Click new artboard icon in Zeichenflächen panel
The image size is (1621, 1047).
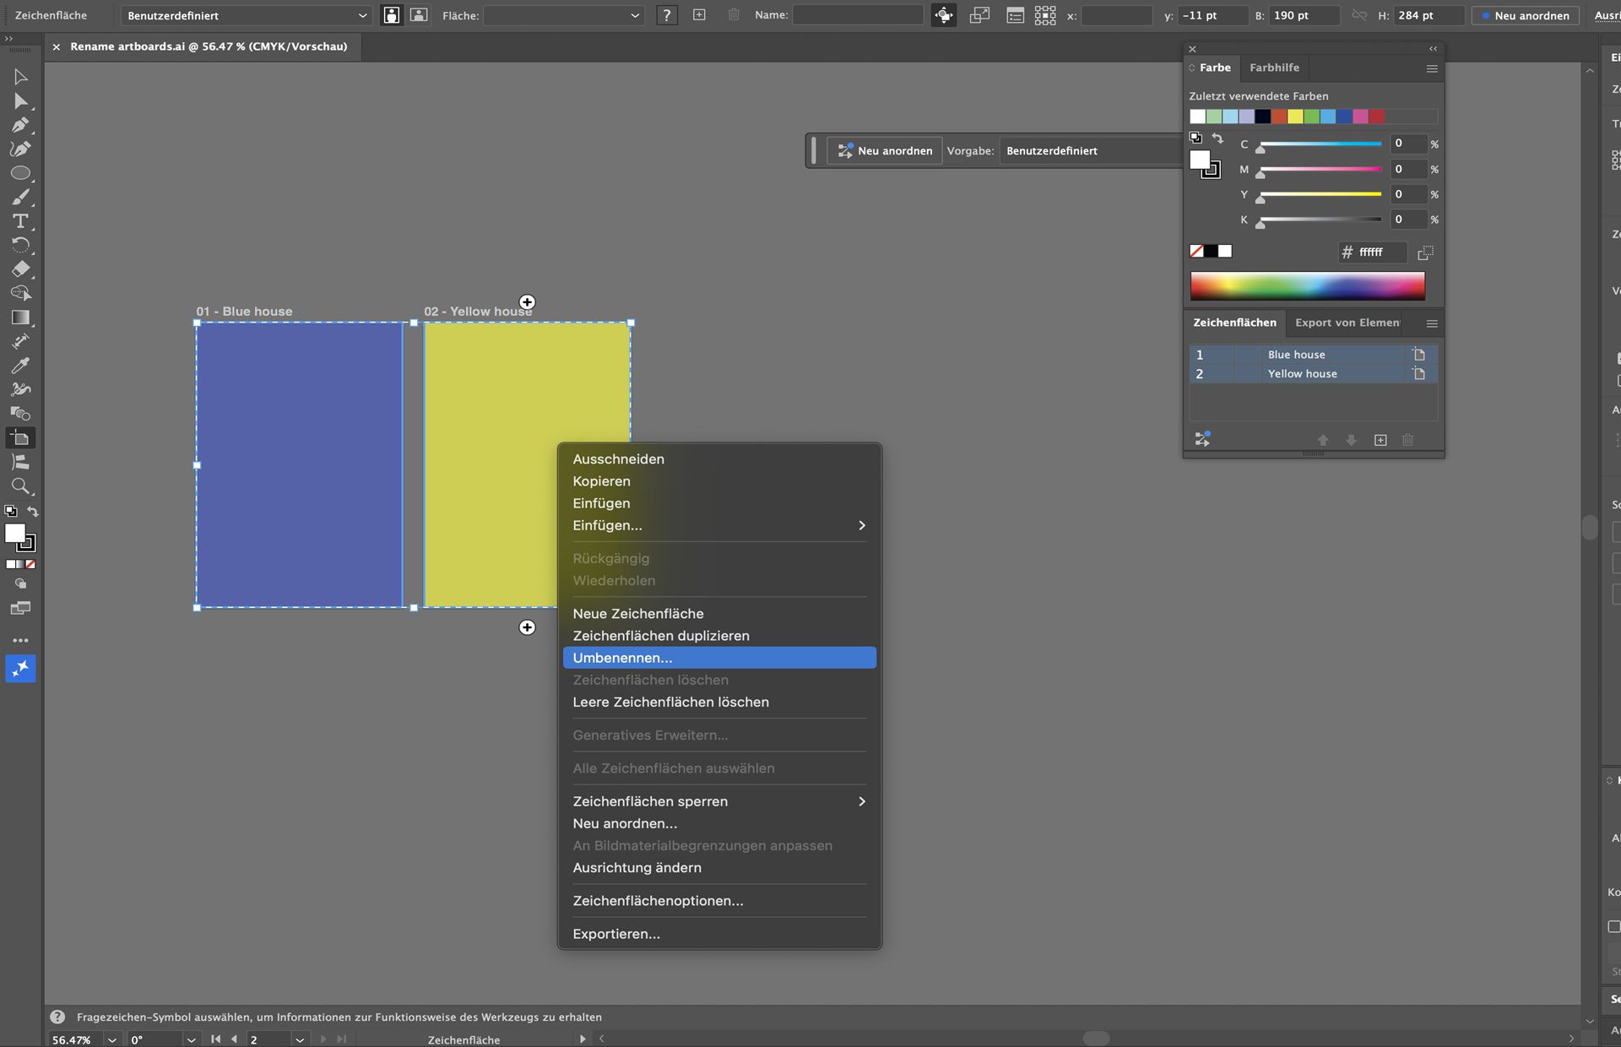1380,440
